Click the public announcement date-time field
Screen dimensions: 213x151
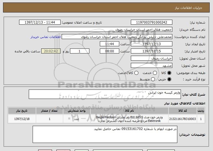(40, 22)
